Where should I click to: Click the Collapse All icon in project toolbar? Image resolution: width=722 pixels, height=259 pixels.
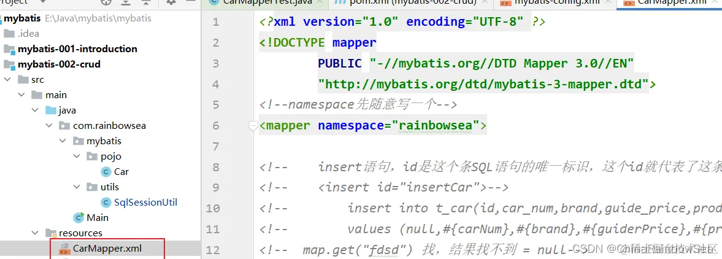coord(147,2)
